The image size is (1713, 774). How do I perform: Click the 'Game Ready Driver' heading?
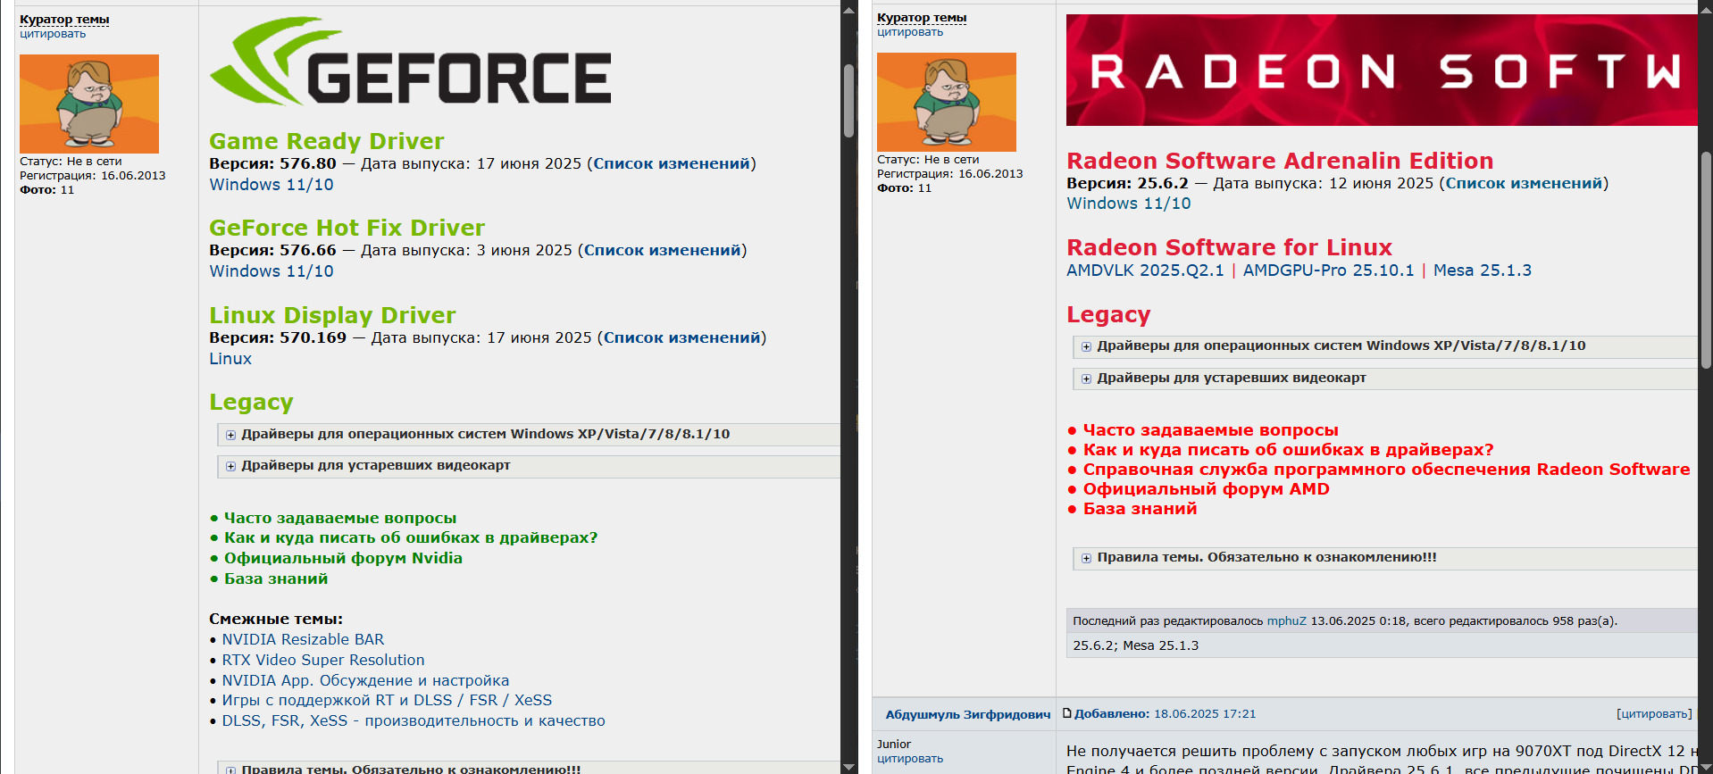pos(327,141)
